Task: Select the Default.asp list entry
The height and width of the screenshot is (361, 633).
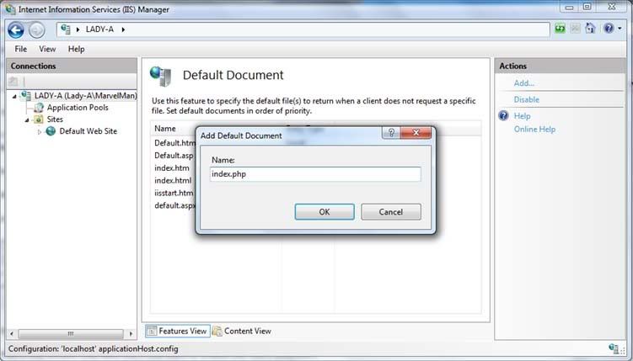Action: (x=174, y=155)
